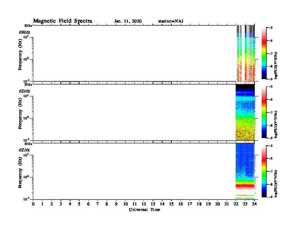Click the "32Hz" label above the dD/dt panel
This screenshot has height=234, width=303.
pos(28,84)
